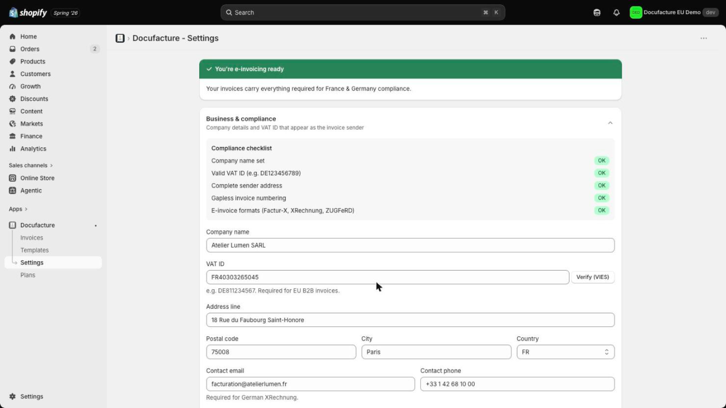This screenshot has width=726, height=408.
Task: Open the Finance link
Action: (31, 136)
